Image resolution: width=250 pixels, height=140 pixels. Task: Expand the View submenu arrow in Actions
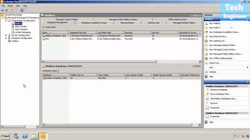click(x=247, y=67)
